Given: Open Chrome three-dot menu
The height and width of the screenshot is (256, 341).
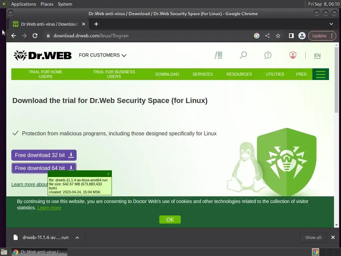Looking at the screenshot, I should 332,36.
